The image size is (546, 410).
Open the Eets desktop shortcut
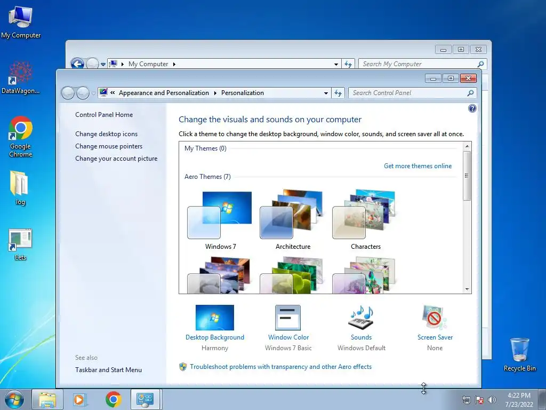coord(20,244)
